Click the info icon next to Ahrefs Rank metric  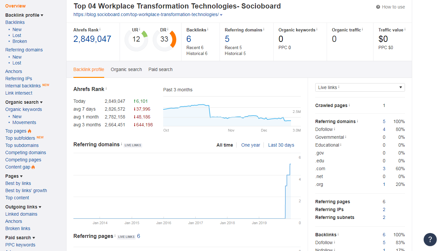100,29
